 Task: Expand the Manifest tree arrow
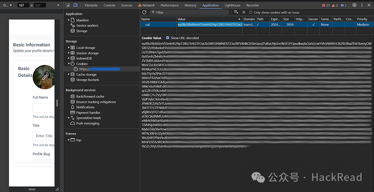click(69, 20)
